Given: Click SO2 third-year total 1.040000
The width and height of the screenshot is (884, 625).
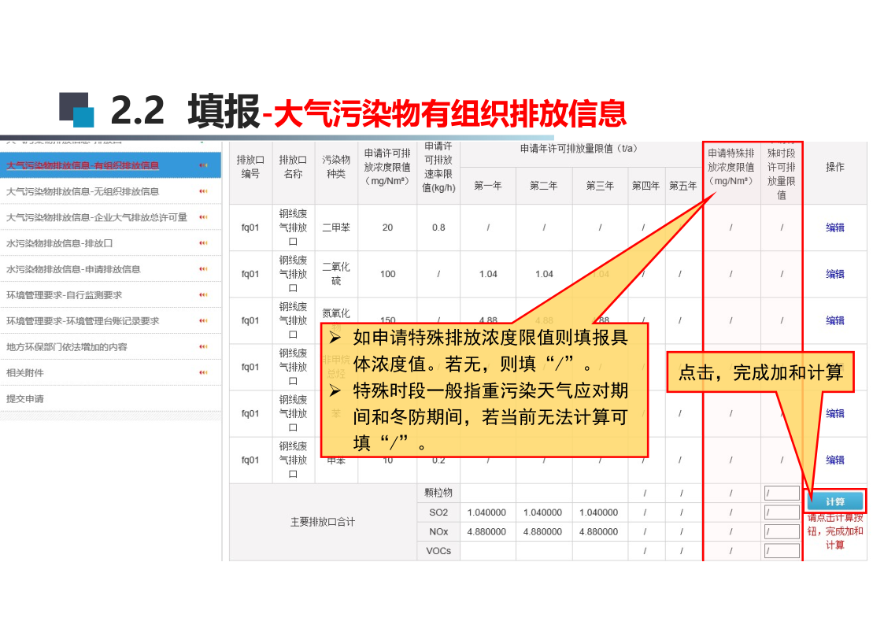Looking at the screenshot, I should click(x=599, y=513).
